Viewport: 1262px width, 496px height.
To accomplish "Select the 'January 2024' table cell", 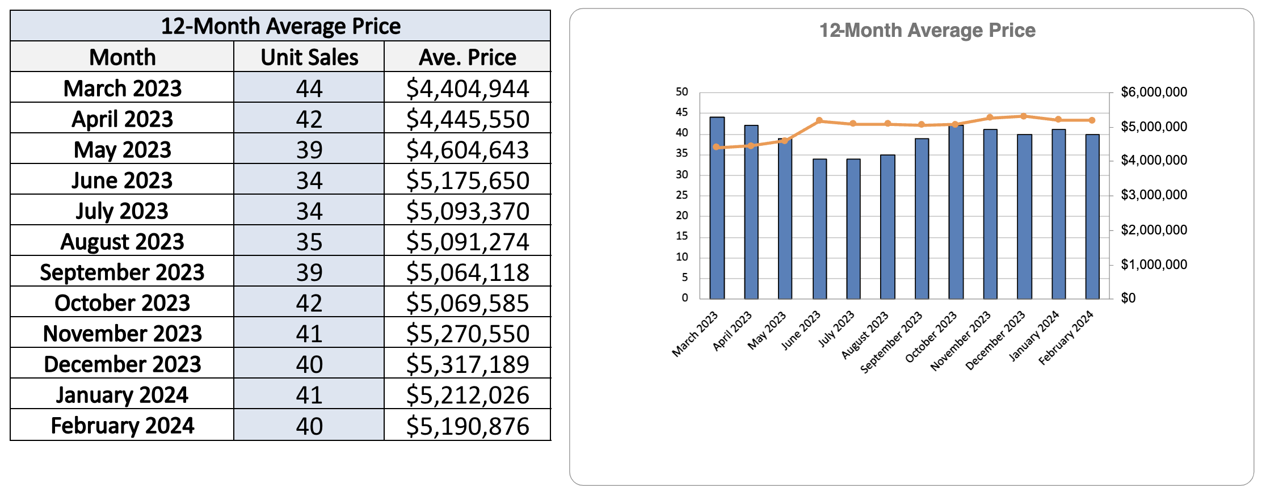I will coord(122,394).
